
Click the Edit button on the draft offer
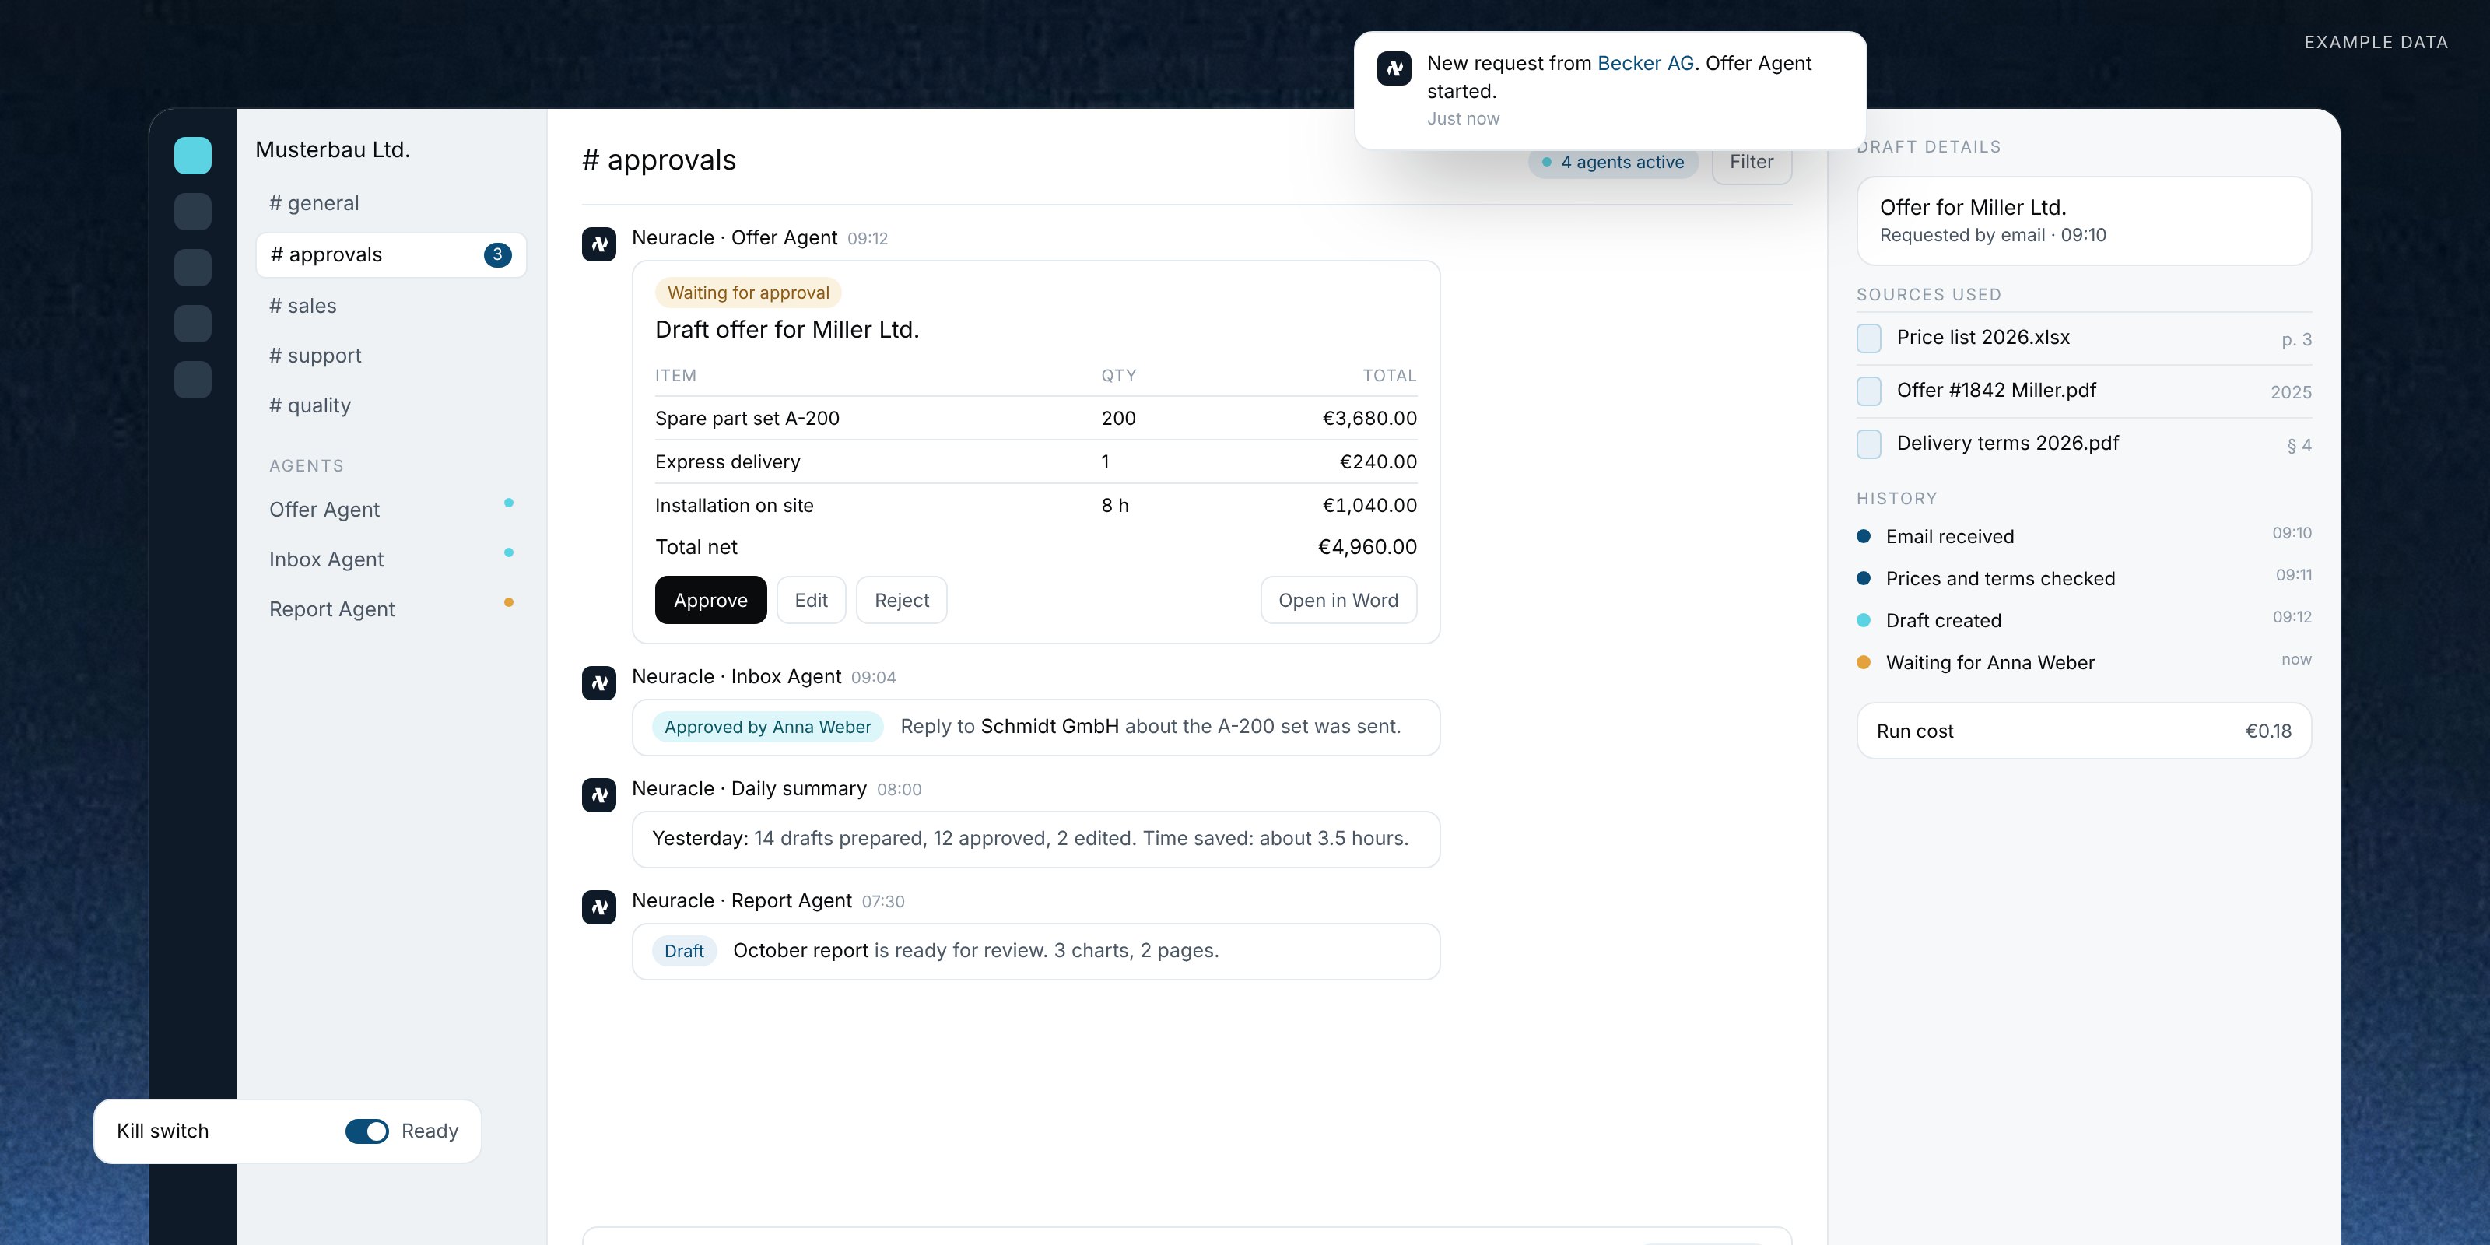click(811, 600)
